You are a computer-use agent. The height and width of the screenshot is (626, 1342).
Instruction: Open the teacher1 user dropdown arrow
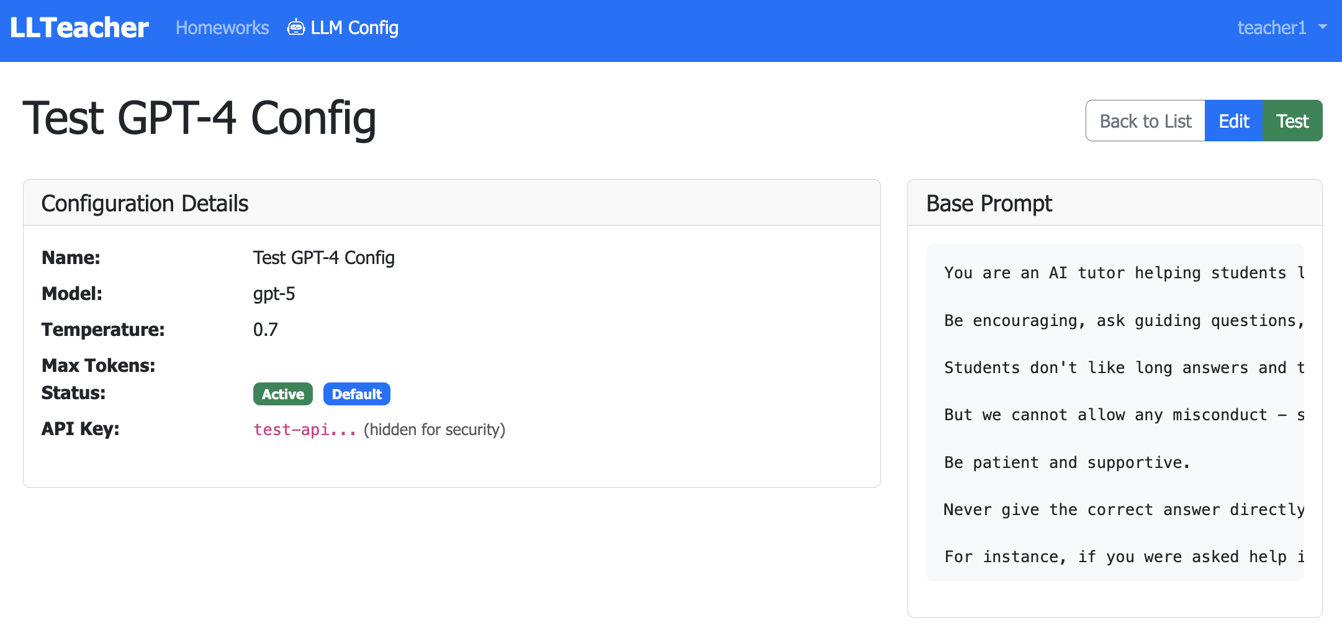click(x=1323, y=27)
